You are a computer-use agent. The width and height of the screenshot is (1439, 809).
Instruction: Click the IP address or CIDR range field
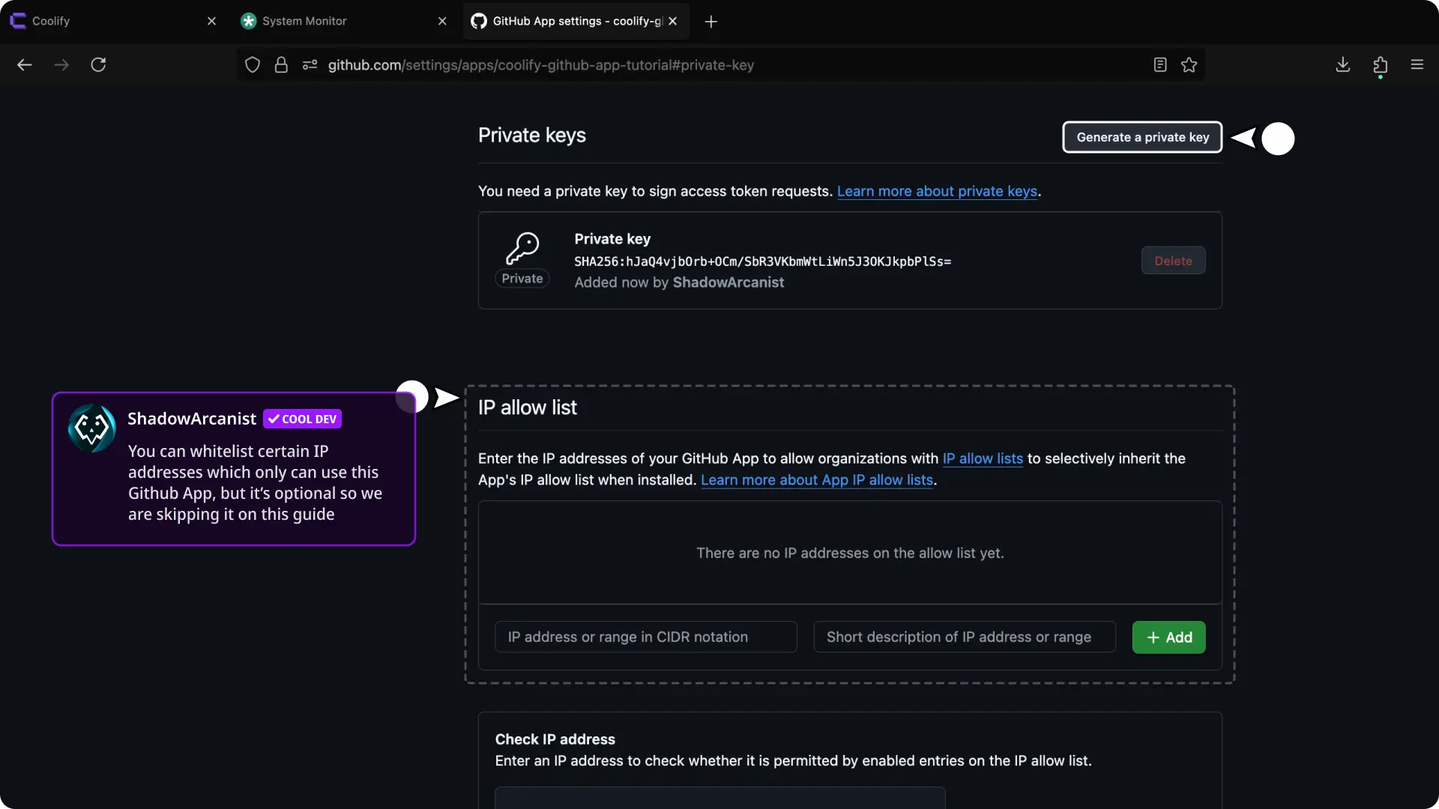click(645, 637)
